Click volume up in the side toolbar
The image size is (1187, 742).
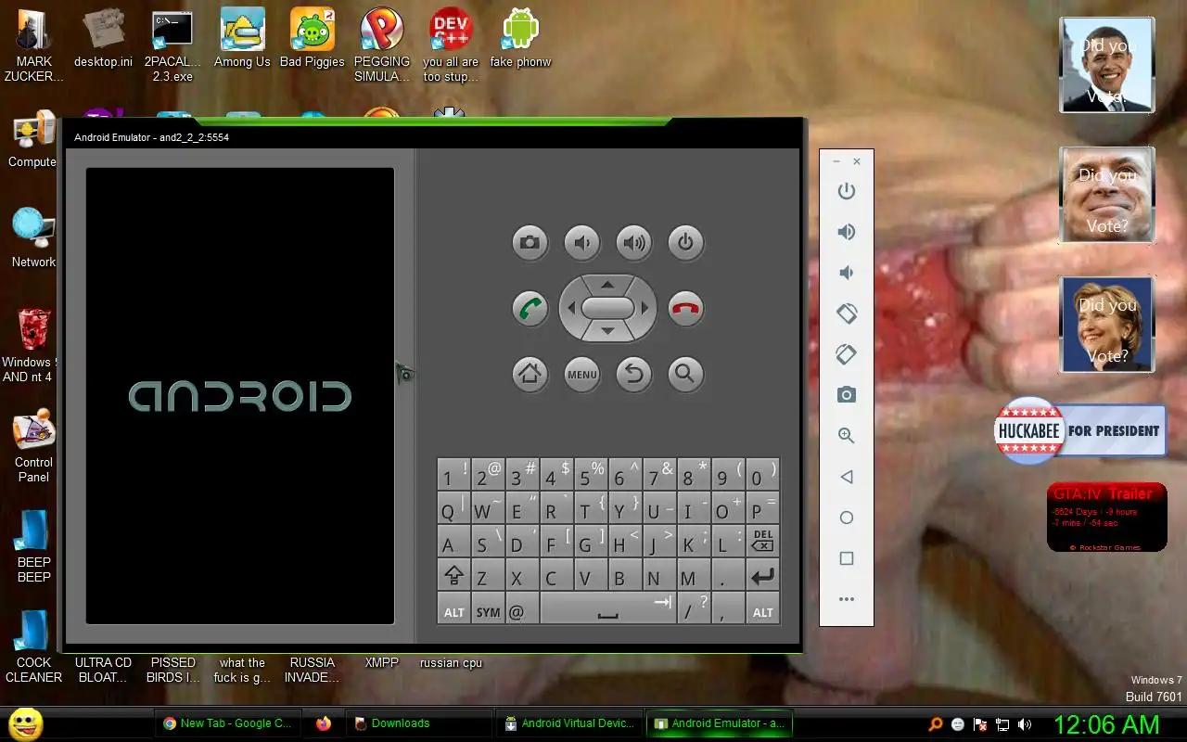point(846,232)
